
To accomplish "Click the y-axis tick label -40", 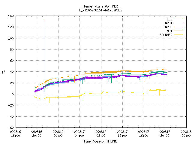I will pos(11,117).
